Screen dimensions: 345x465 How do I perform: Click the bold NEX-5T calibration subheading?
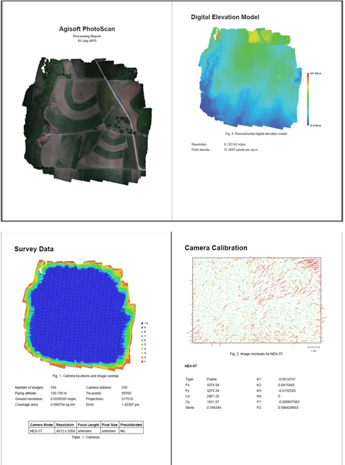tap(191, 367)
